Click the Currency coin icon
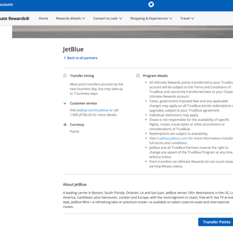 [x=65, y=125]
